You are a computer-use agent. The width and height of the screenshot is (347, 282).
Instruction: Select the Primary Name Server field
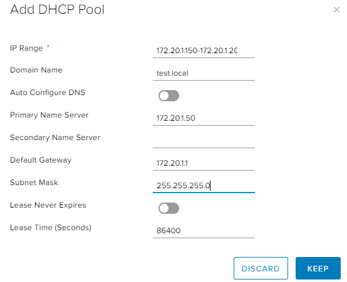click(204, 118)
